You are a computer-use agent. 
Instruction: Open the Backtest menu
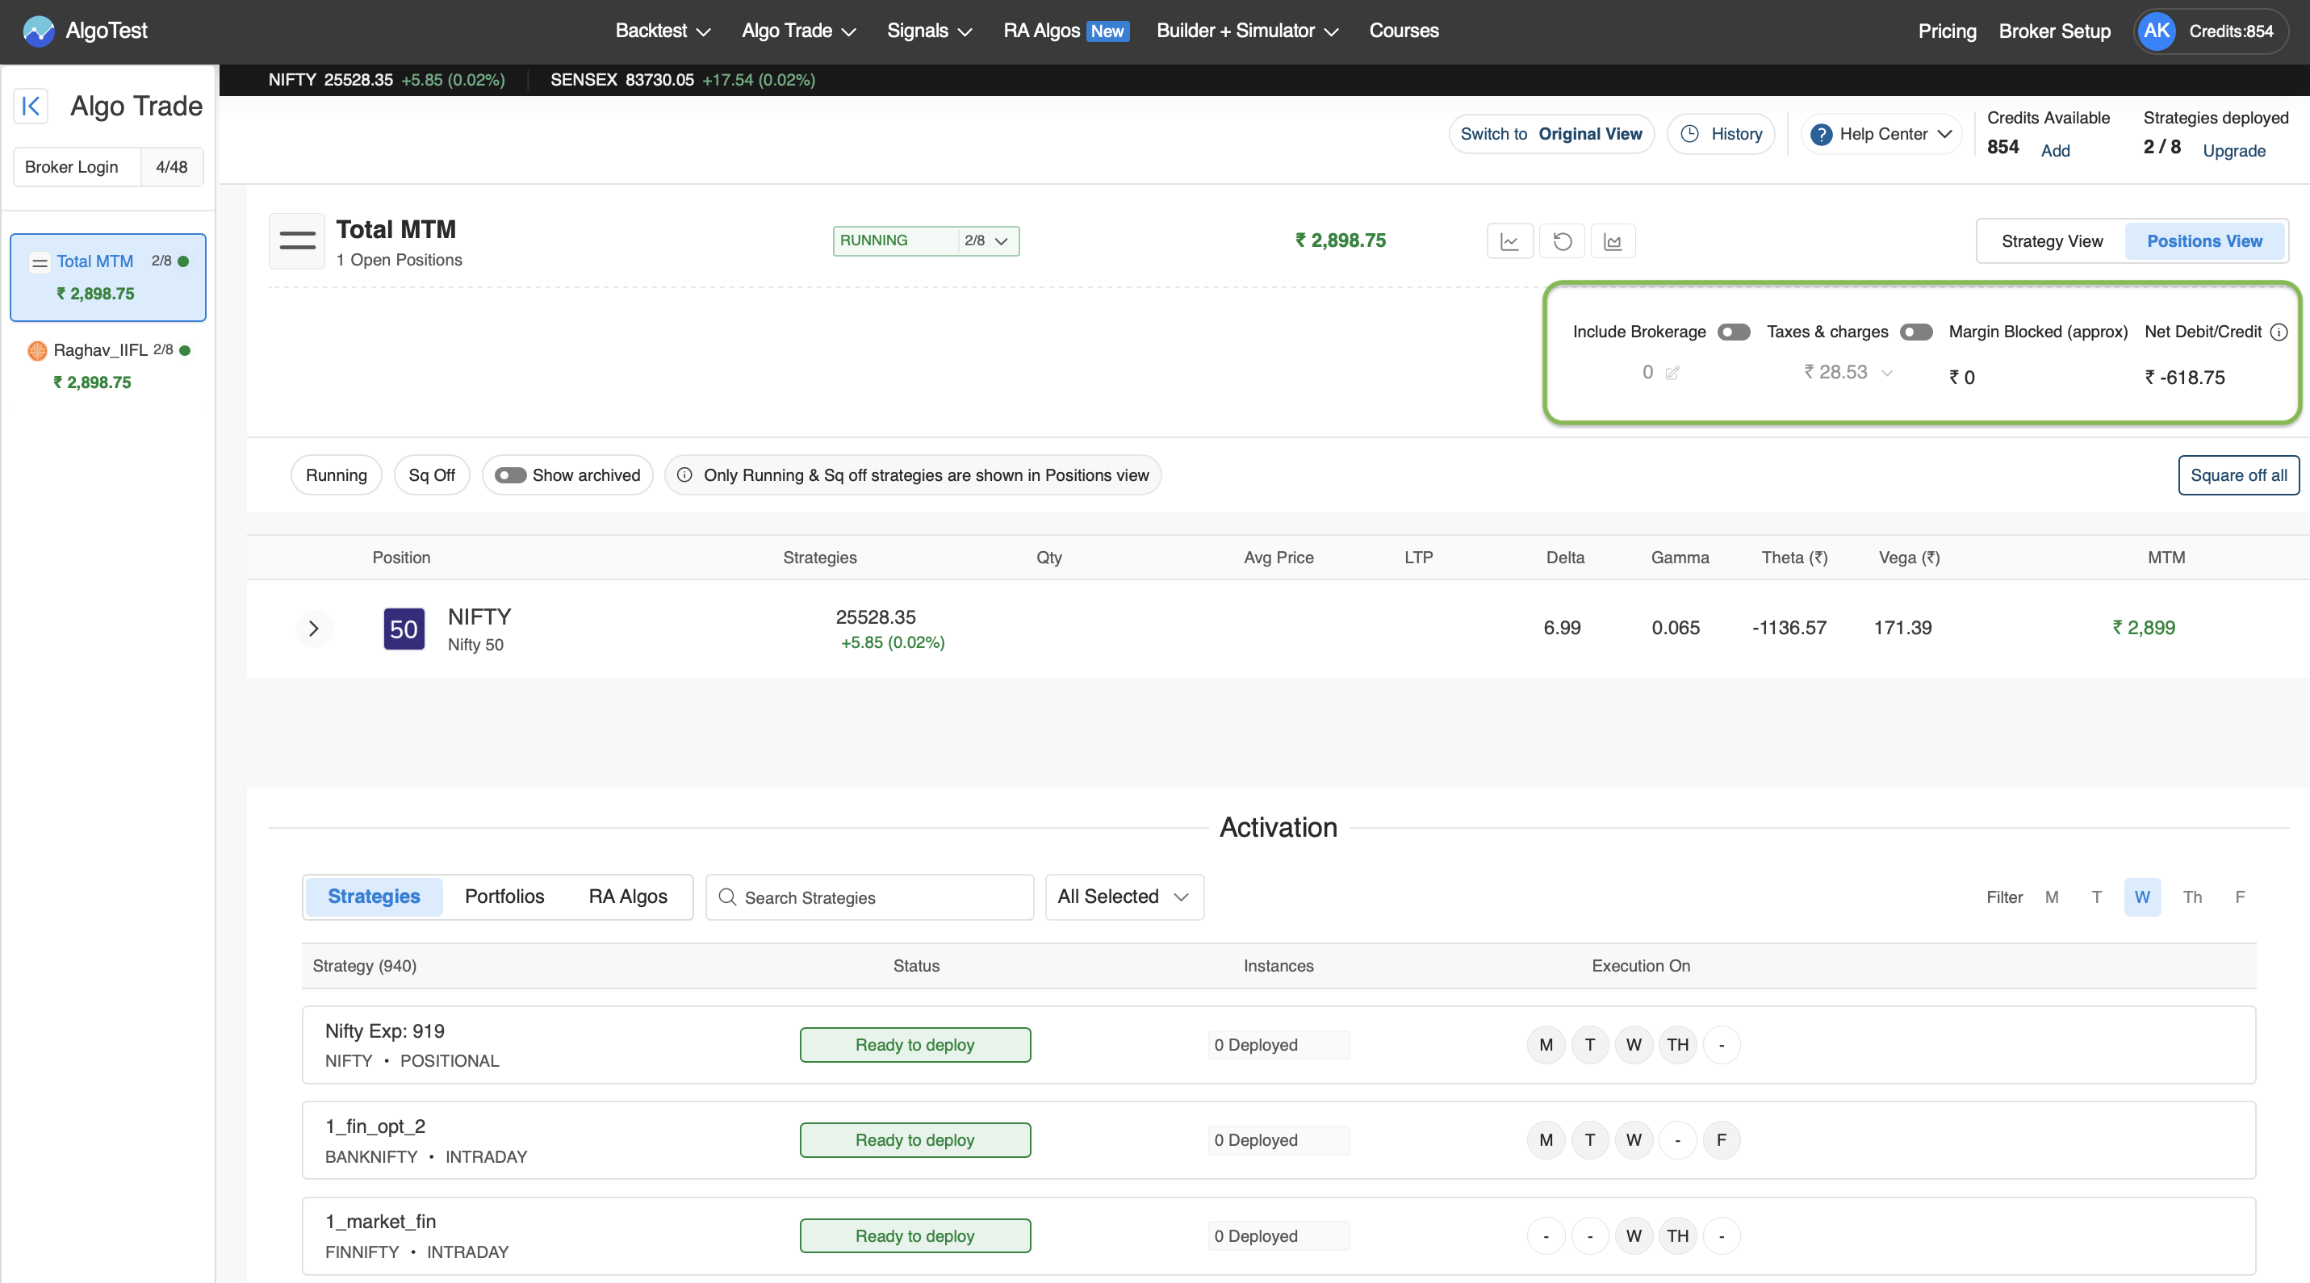(x=661, y=31)
